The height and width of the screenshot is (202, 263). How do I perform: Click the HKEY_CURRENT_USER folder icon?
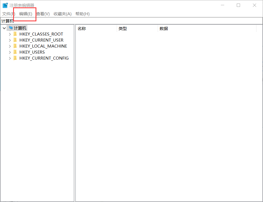(x=15, y=40)
